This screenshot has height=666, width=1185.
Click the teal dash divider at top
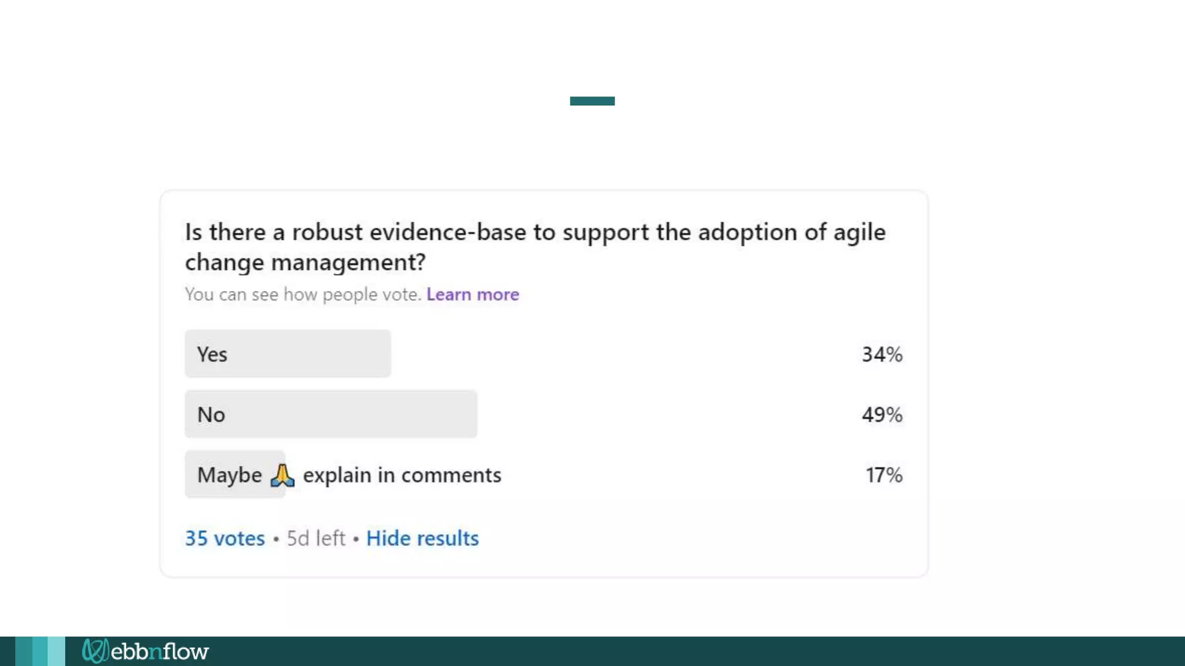click(592, 101)
